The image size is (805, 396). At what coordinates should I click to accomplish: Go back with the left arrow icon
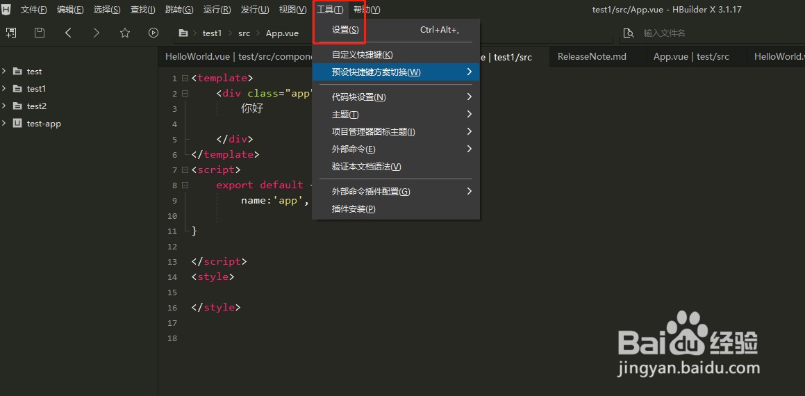click(68, 33)
